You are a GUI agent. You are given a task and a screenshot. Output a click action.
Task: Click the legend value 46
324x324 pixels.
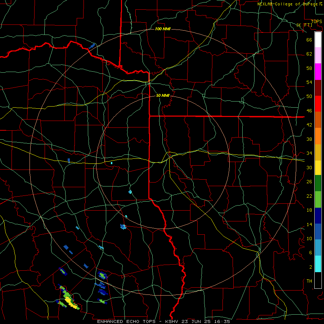(x=309, y=111)
